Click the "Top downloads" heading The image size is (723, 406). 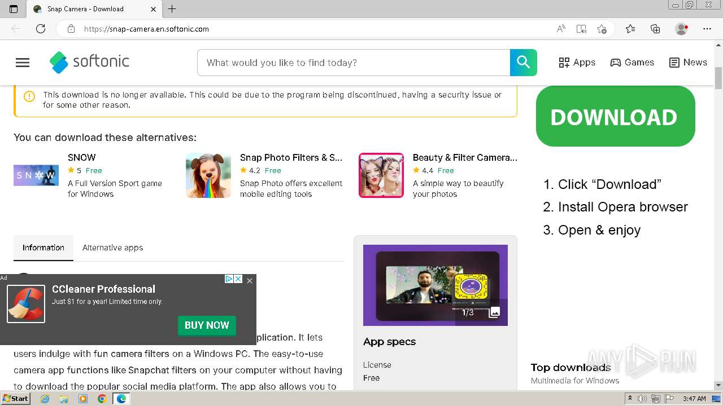570,368
